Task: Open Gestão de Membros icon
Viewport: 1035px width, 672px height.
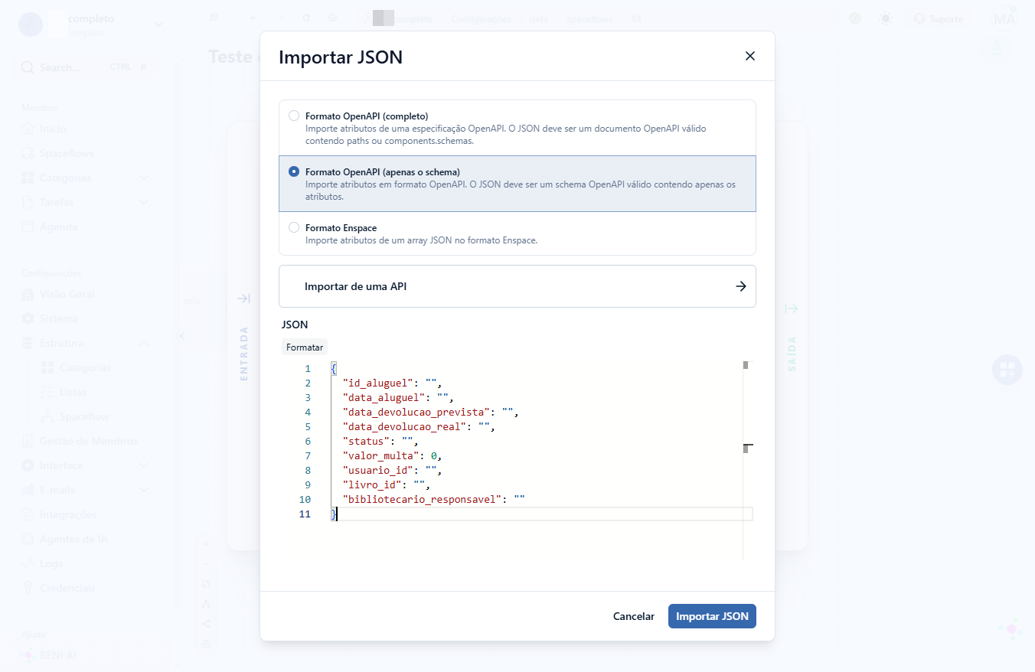Action: pyautogui.click(x=28, y=441)
